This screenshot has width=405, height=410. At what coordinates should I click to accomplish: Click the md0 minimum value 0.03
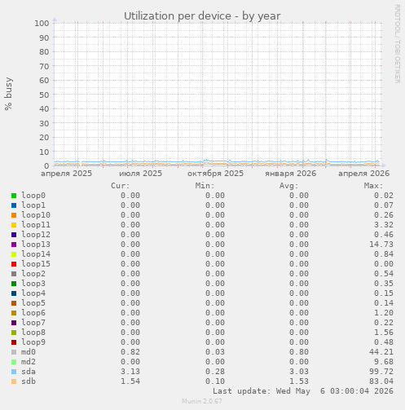(x=215, y=352)
